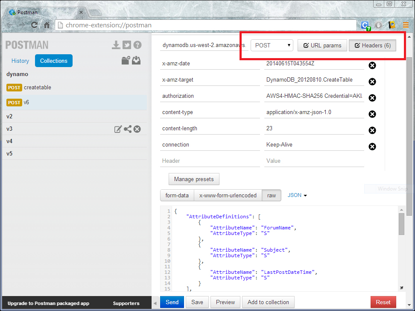Remove the x-amz-date header
415x311 pixels.
click(372, 65)
